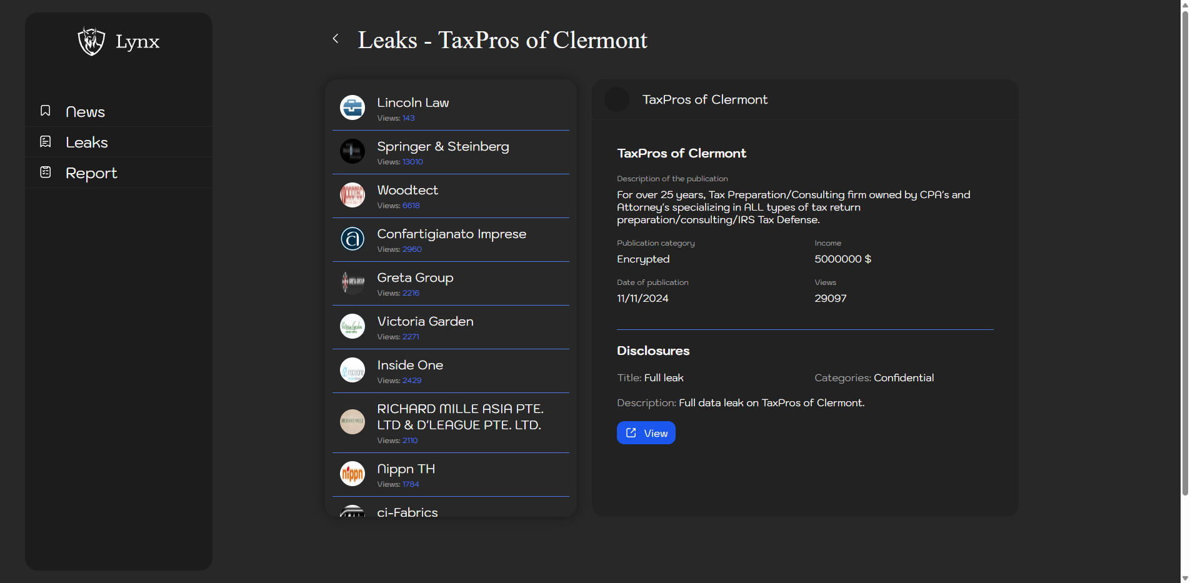This screenshot has height=583, width=1190.
Task: Click the checklist icon beside Report
Action: [x=46, y=172]
